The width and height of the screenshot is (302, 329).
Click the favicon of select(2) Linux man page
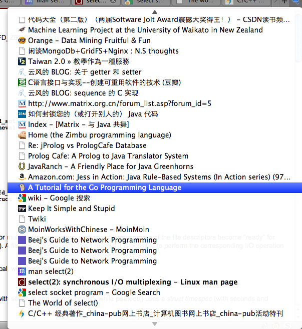(22, 282)
